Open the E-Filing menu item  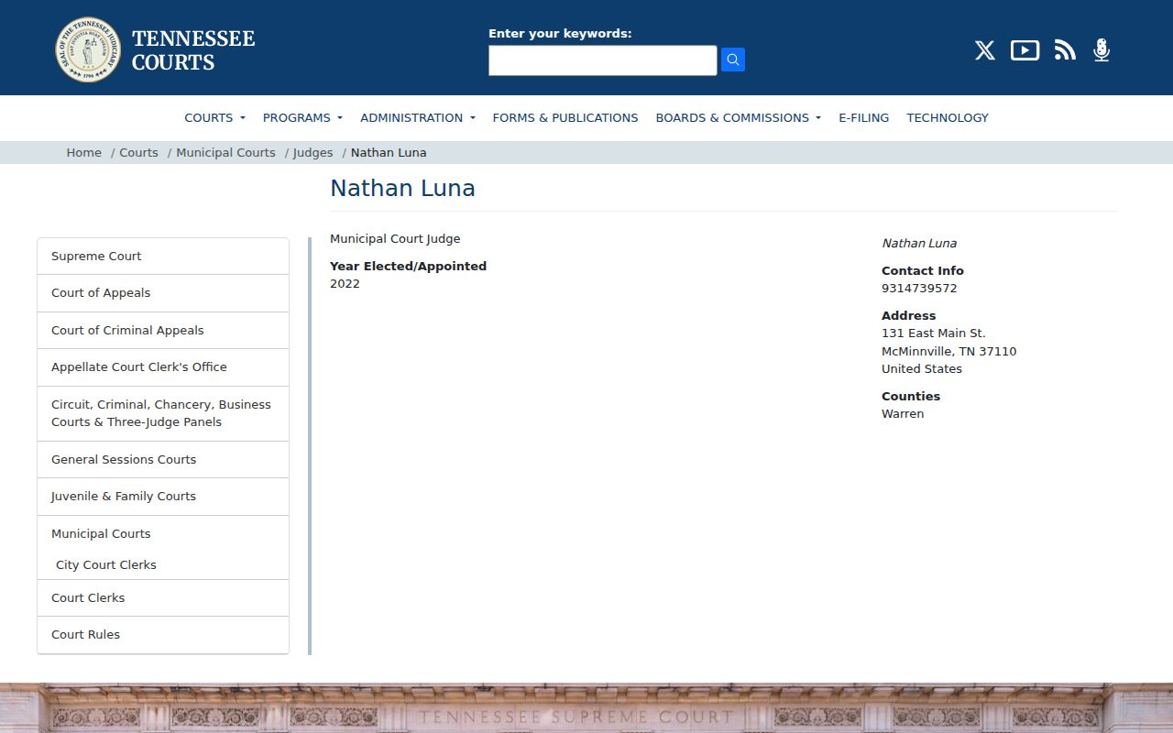pyautogui.click(x=863, y=117)
